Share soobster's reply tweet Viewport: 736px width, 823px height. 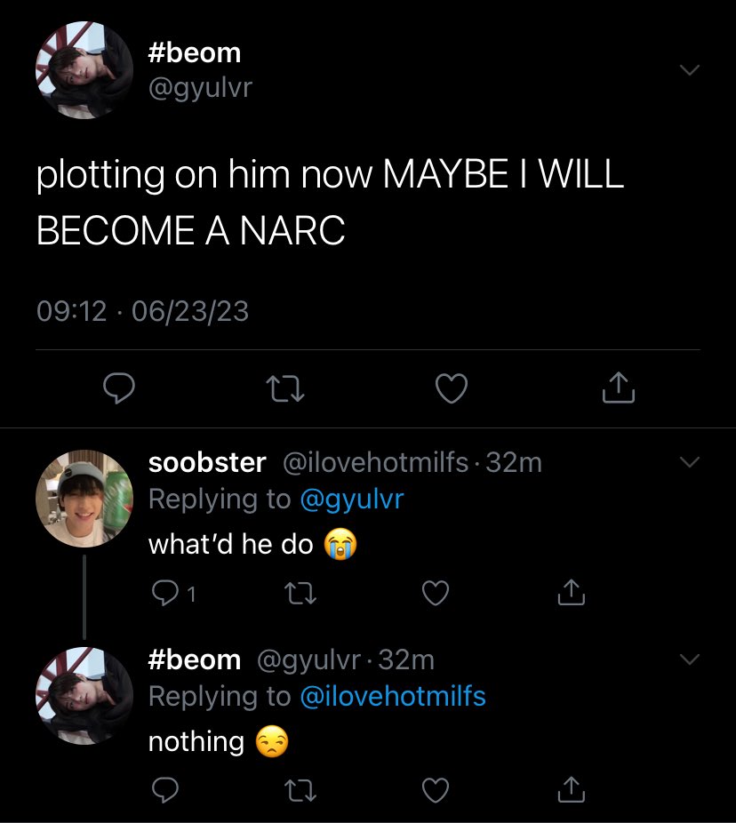pyautogui.click(x=572, y=593)
